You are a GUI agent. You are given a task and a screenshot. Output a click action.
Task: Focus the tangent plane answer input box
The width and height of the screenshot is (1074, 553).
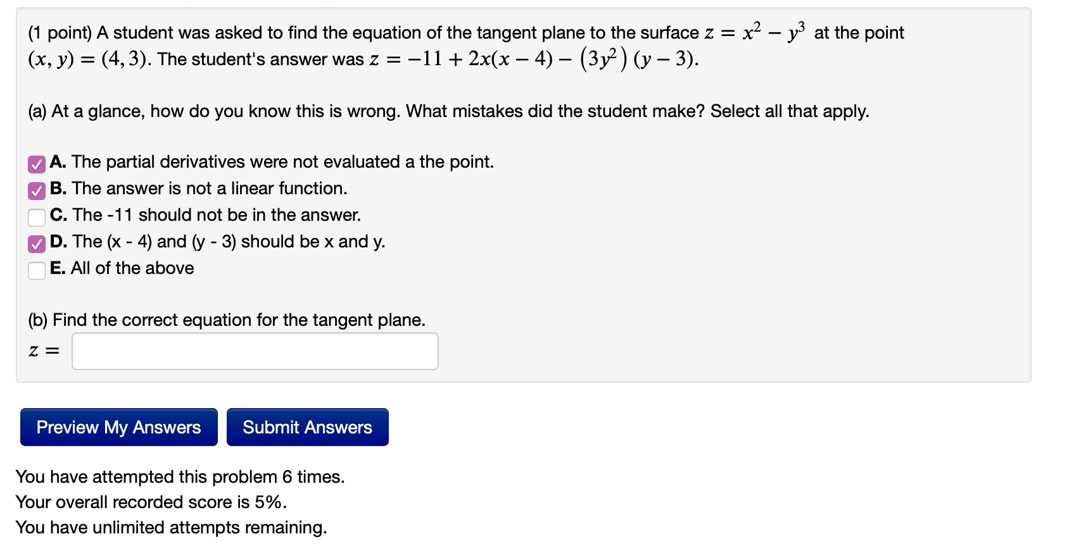255,351
